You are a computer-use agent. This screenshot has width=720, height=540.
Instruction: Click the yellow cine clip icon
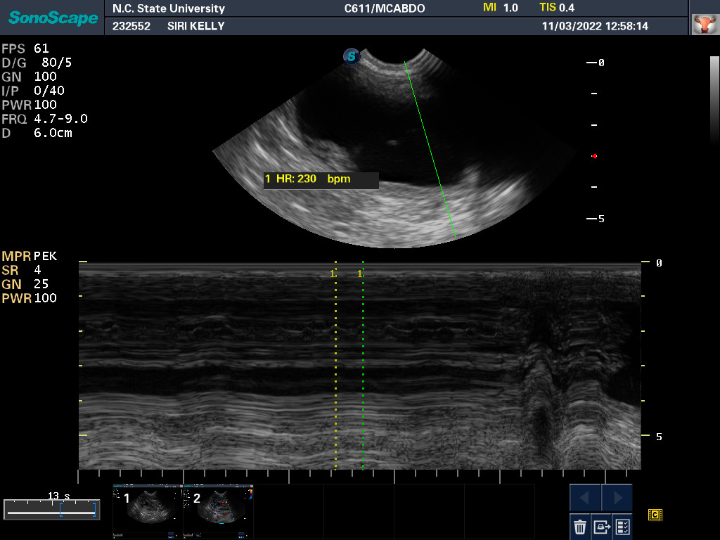pos(655,515)
